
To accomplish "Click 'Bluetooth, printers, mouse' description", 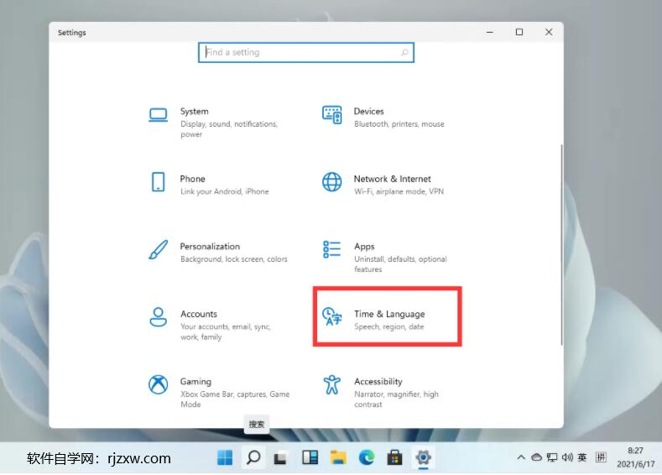I will pyautogui.click(x=399, y=123).
